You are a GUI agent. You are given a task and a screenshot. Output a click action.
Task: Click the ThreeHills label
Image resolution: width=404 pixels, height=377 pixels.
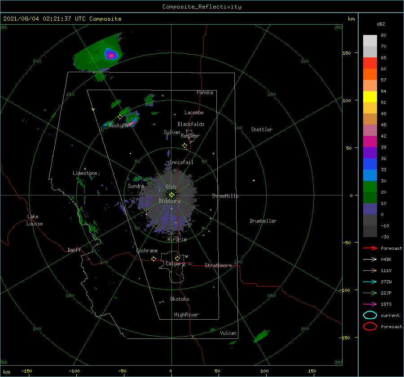coord(225,196)
